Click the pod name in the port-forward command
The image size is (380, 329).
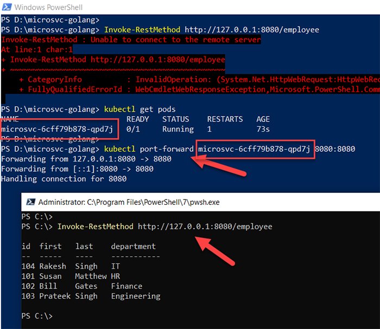pyautogui.click(x=255, y=149)
